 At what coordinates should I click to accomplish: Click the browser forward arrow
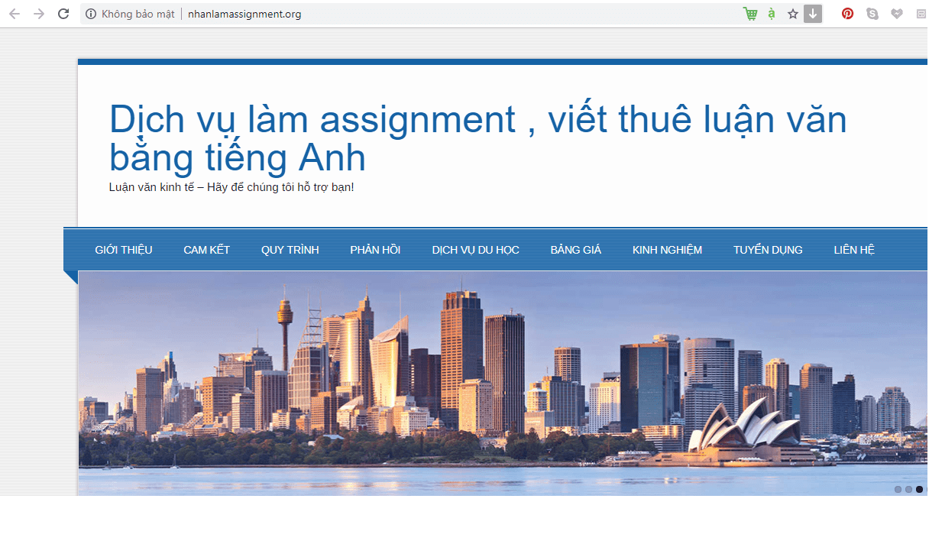pyautogui.click(x=39, y=14)
